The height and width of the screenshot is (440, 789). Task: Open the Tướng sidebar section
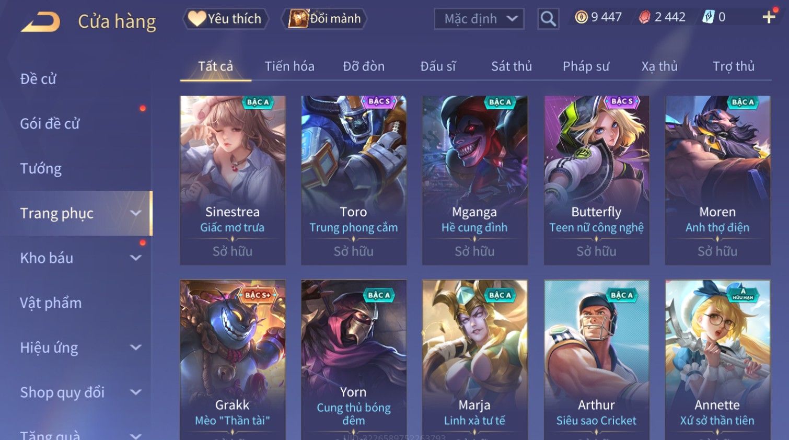(x=41, y=169)
